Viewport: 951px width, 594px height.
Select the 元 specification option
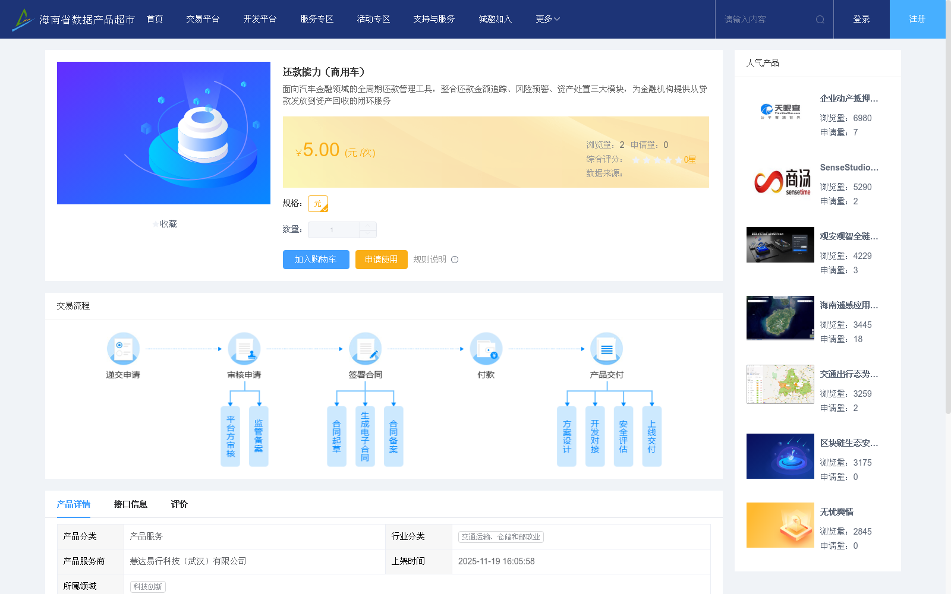coord(318,203)
